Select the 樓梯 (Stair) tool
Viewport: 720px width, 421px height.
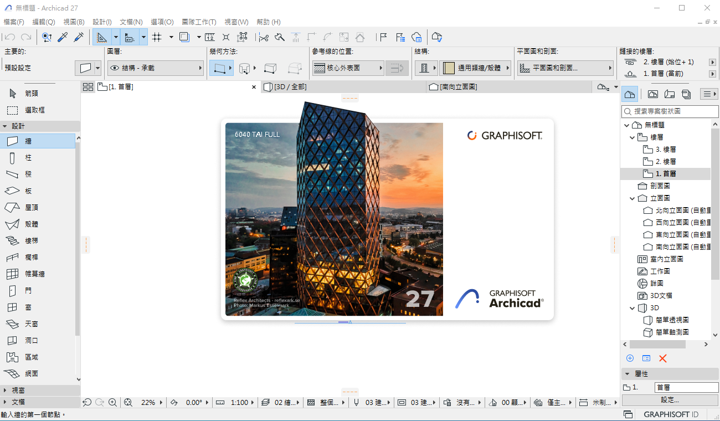pyautogui.click(x=38, y=240)
